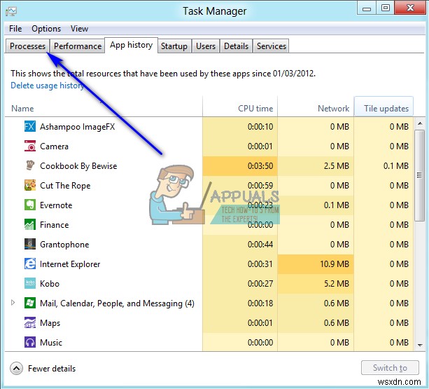429x389 pixels.
Task: Click the 10.9 MB network value
Action: (335, 264)
